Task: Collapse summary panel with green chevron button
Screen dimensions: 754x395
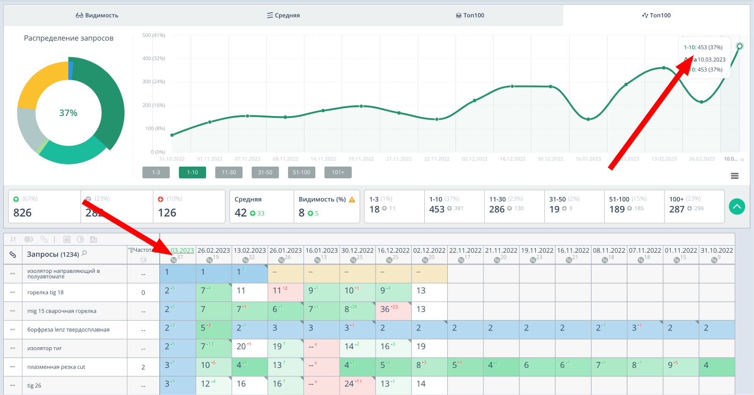Action: click(x=737, y=206)
